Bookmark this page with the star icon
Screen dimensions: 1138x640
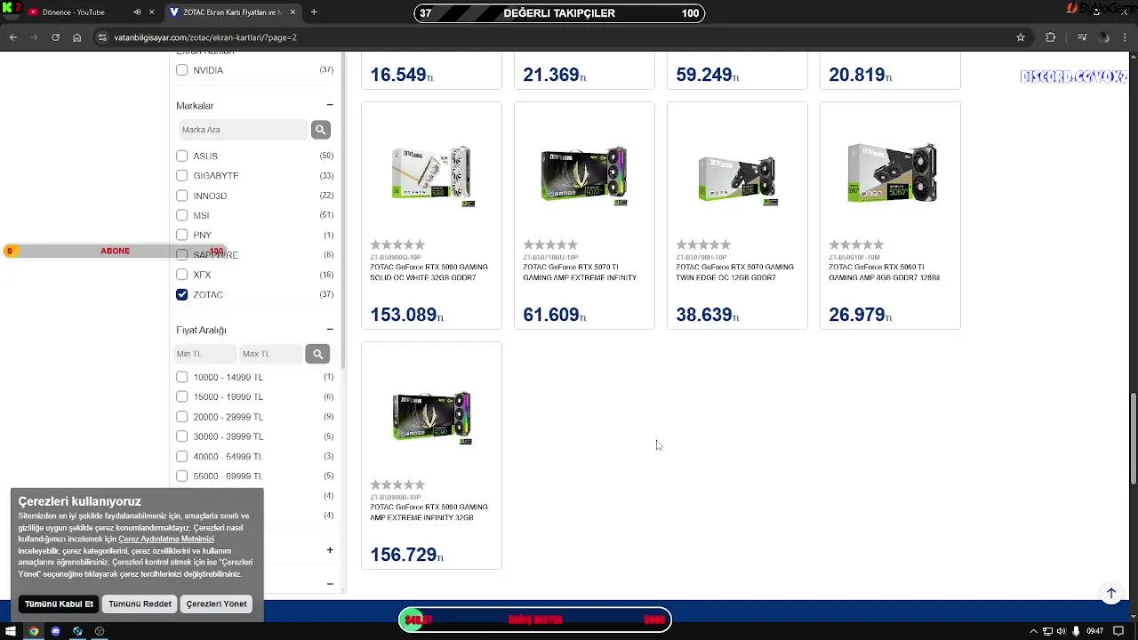point(1021,37)
